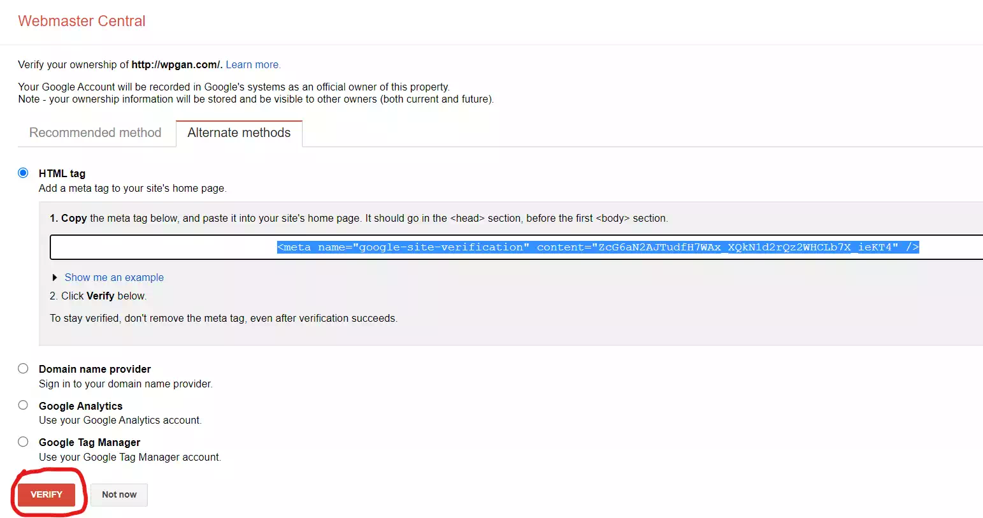Pick Google Tag Manager radio option

pyautogui.click(x=23, y=442)
